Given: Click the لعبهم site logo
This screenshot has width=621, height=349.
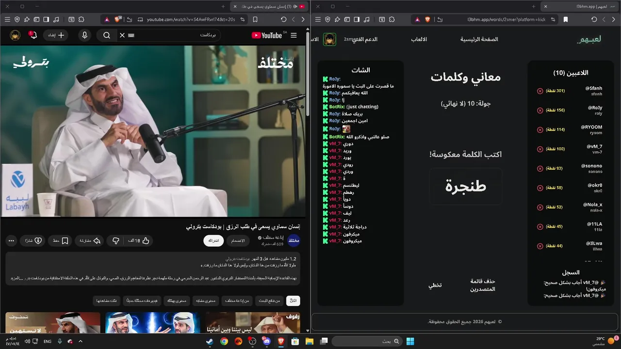Looking at the screenshot, I should pyautogui.click(x=589, y=39).
